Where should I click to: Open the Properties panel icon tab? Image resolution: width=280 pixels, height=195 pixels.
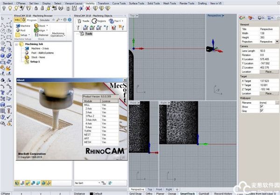pos(242,18)
